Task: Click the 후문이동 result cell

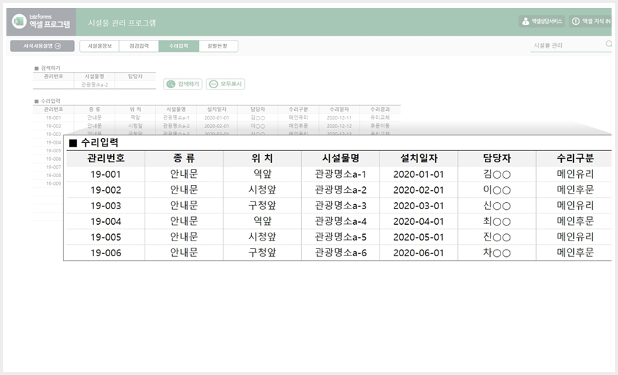Action: [x=380, y=126]
